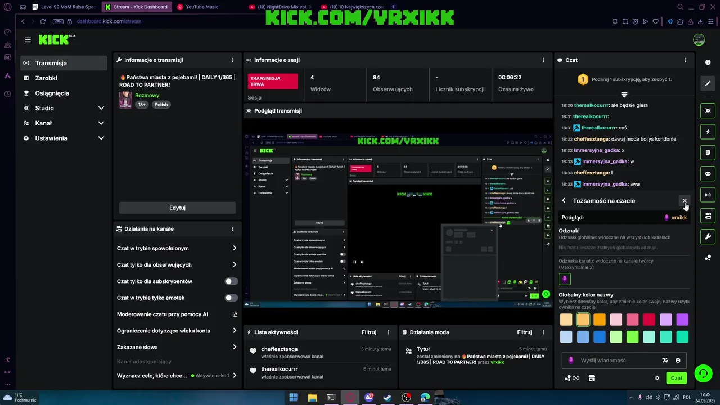Expand Kanał sidebar section
The width and height of the screenshot is (720, 405).
pos(64,123)
